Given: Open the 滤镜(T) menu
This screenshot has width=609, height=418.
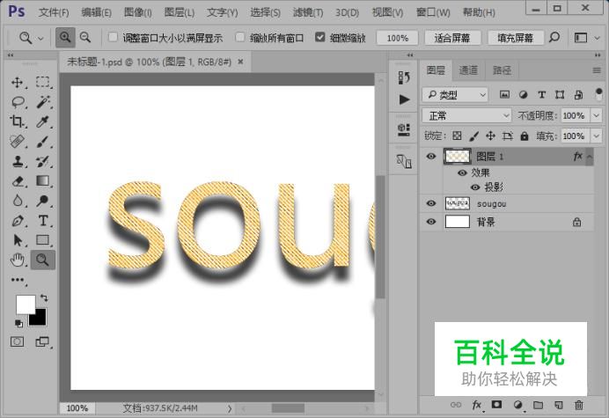Looking at the screenshot, I should [308, 12].
